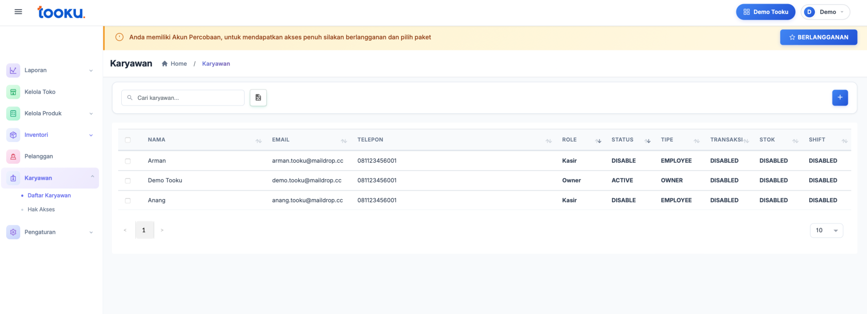Select the Demo Tooku row checkbox
Image resolution: width=867 pixels, height=314 pixels.
[x=128, y=181]
